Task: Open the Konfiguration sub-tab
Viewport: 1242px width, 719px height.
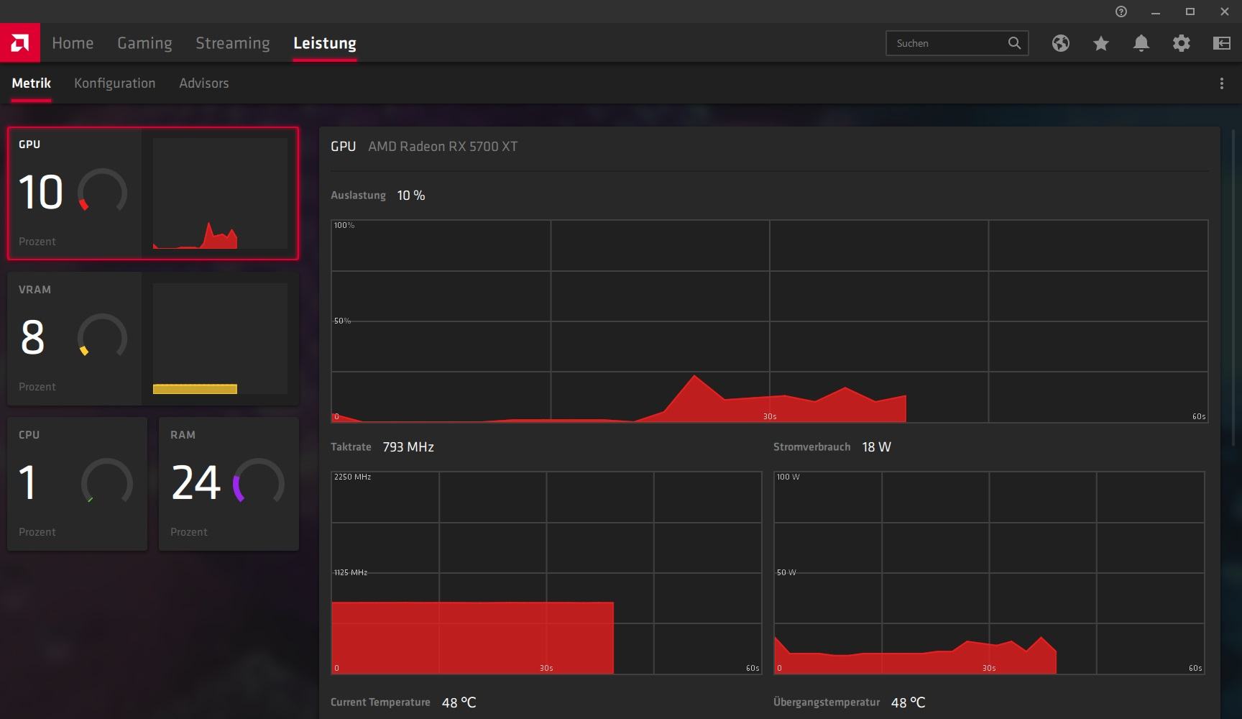Action: tap(115, 83)
